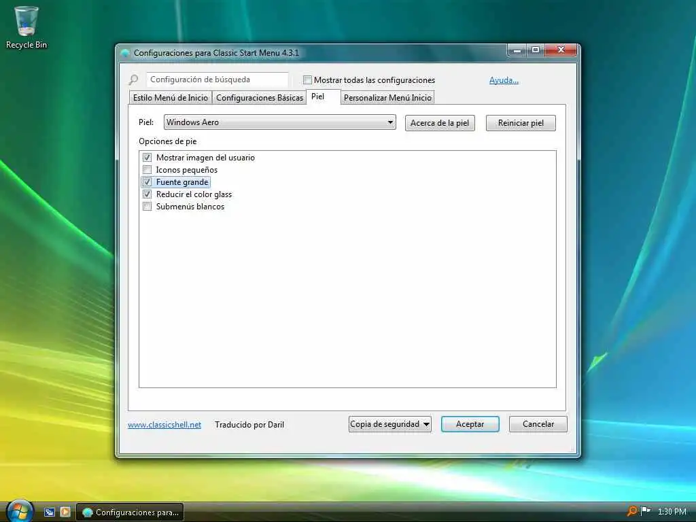Click the Cancelar button
Image resolution: width=696 pixels, height=522 pixels.
coord(538,424)
